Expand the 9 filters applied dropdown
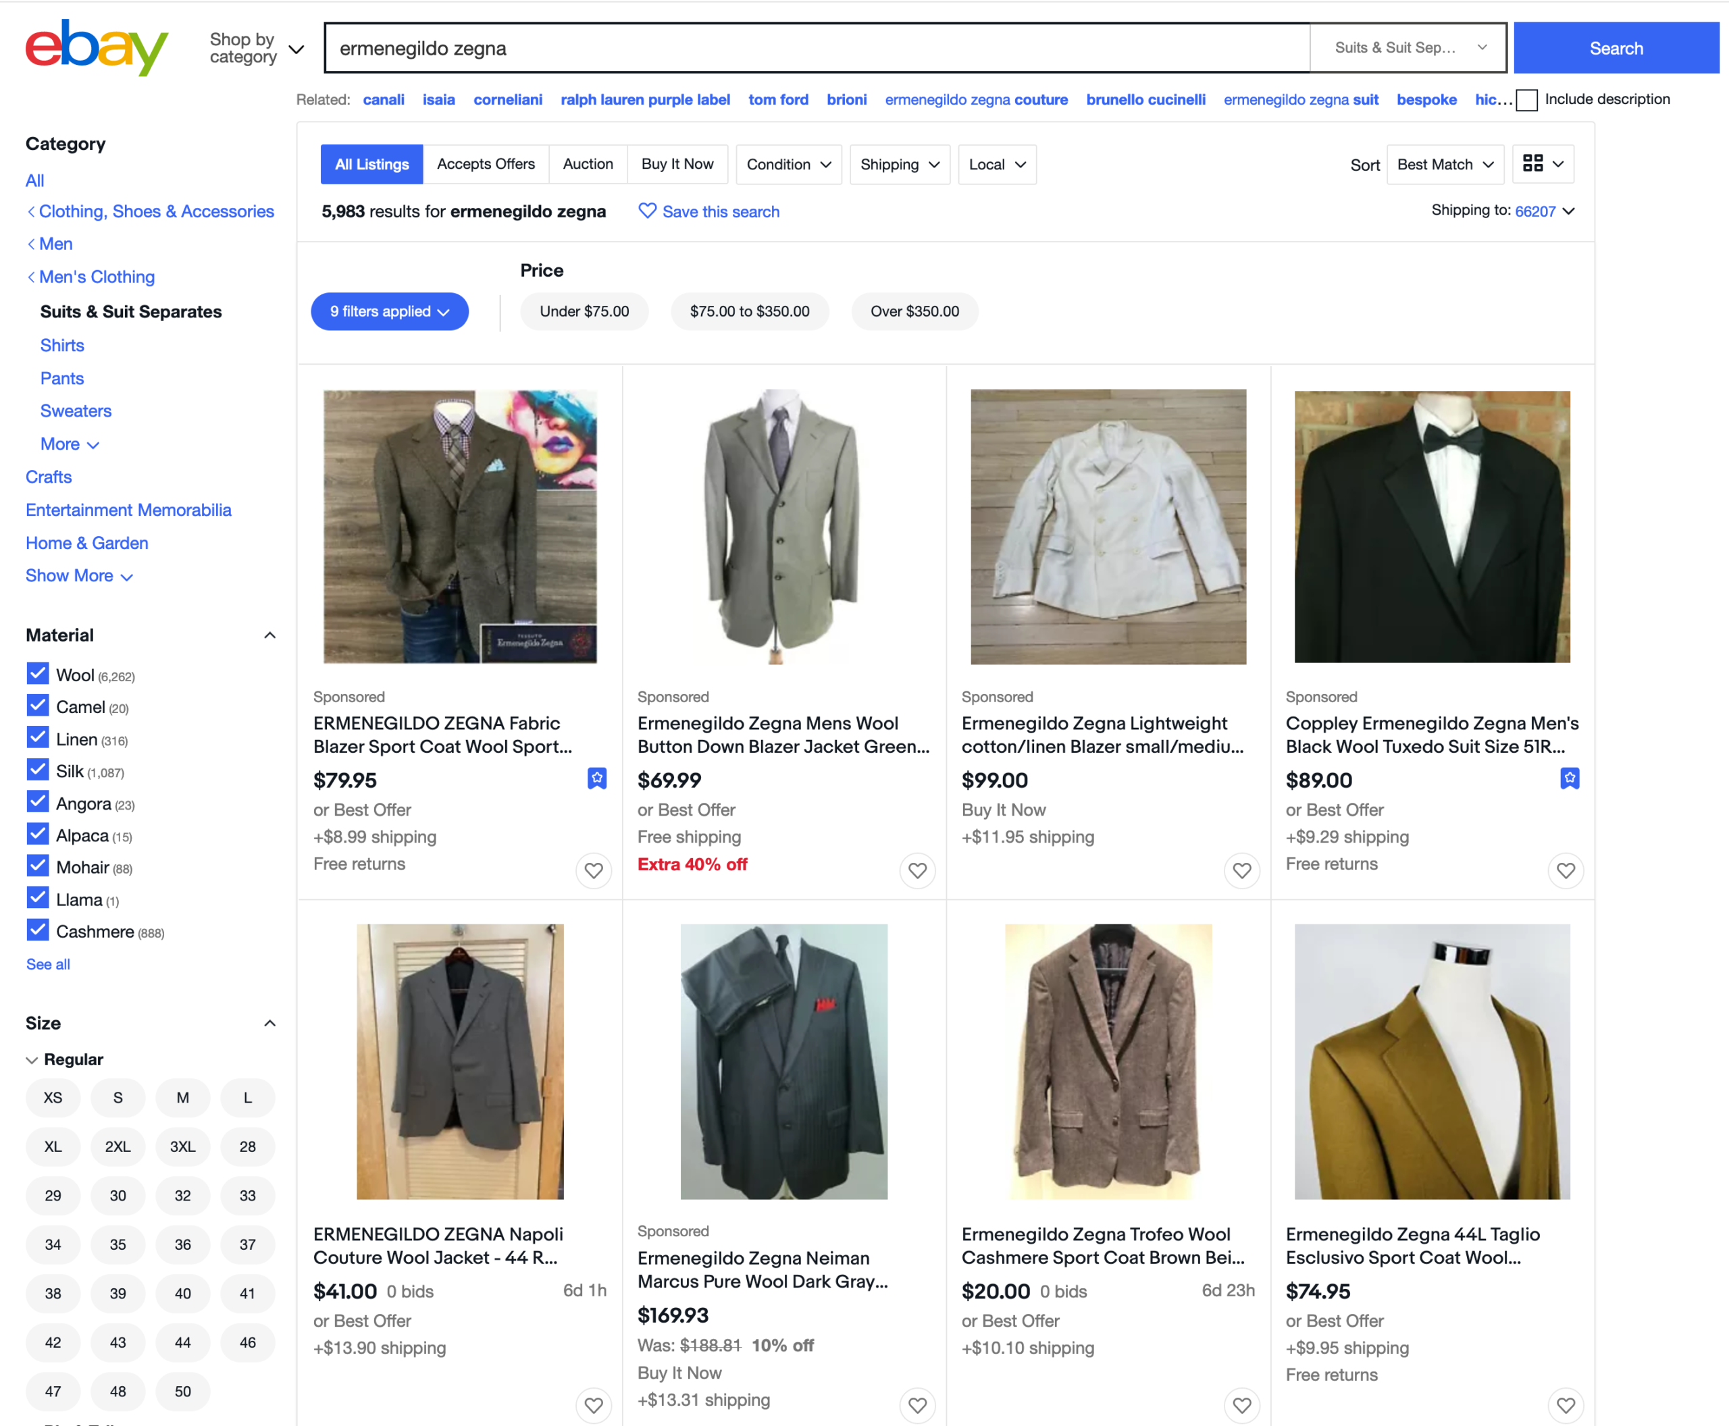This screenshot has height=1426, width=1729. click(390, 311)
